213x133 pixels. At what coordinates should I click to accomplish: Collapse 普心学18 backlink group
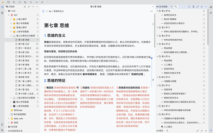157,11
